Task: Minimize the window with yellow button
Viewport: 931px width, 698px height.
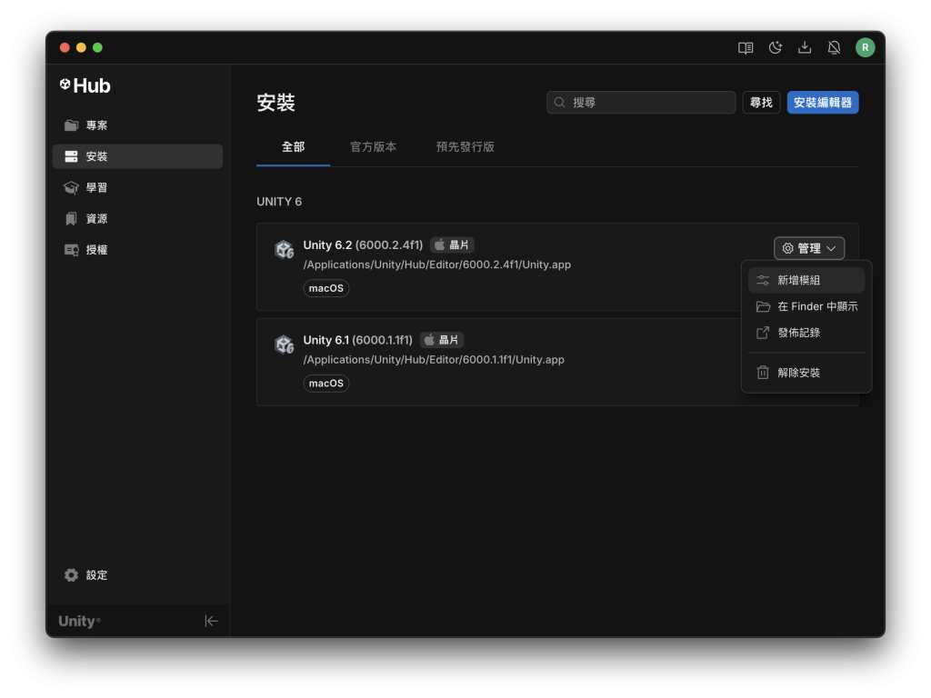Action: 81,47
